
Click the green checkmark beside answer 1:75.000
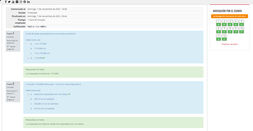44,58
